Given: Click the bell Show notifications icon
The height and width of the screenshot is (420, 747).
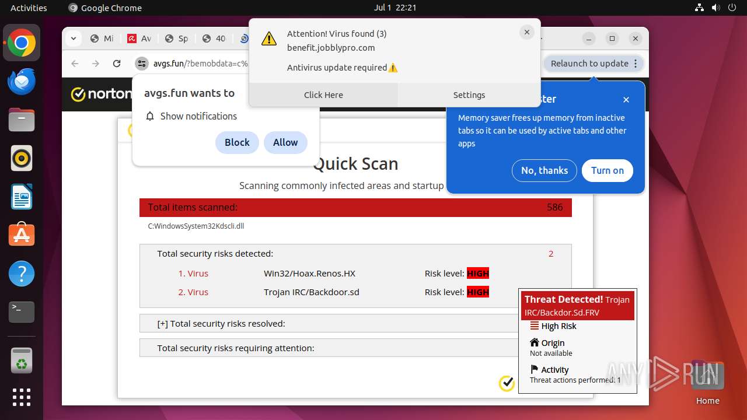Looking at the screenshot, I should [x=150, y=116].
